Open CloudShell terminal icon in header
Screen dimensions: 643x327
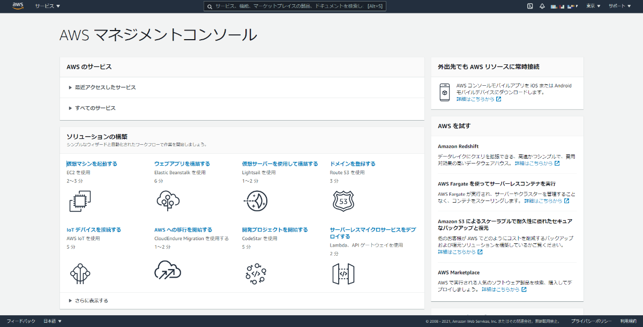tap(529, 6)
